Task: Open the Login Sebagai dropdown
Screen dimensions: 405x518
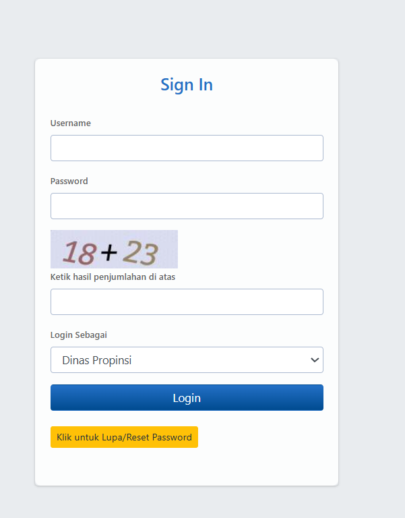Action: [x=187, y=359]
